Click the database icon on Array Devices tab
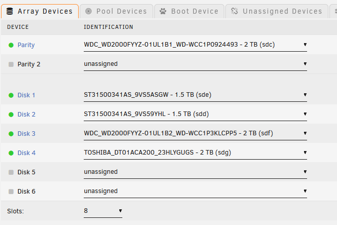 pos(10,11)
